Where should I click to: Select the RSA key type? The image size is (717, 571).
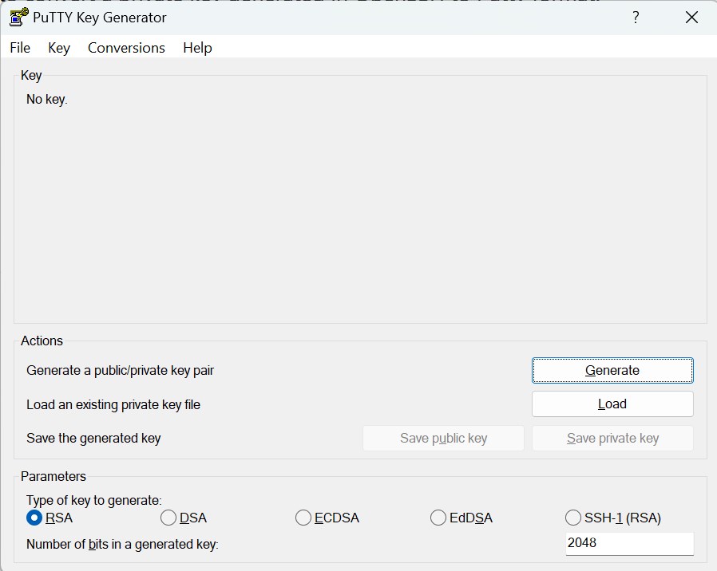click(34, 518)
